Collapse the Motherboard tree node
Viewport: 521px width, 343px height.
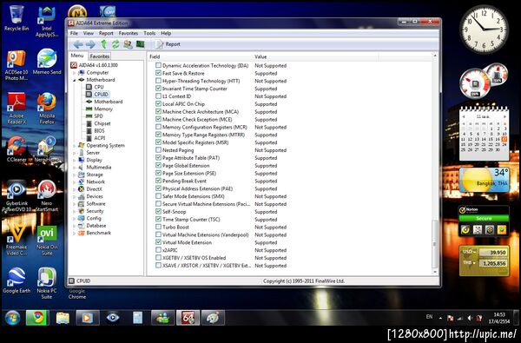pyautogui.click(x=75, y=80)
